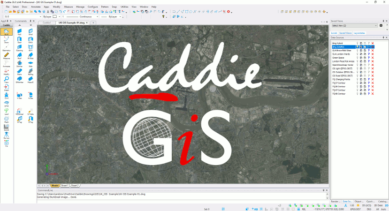Select the Roof command

[19, 55]
